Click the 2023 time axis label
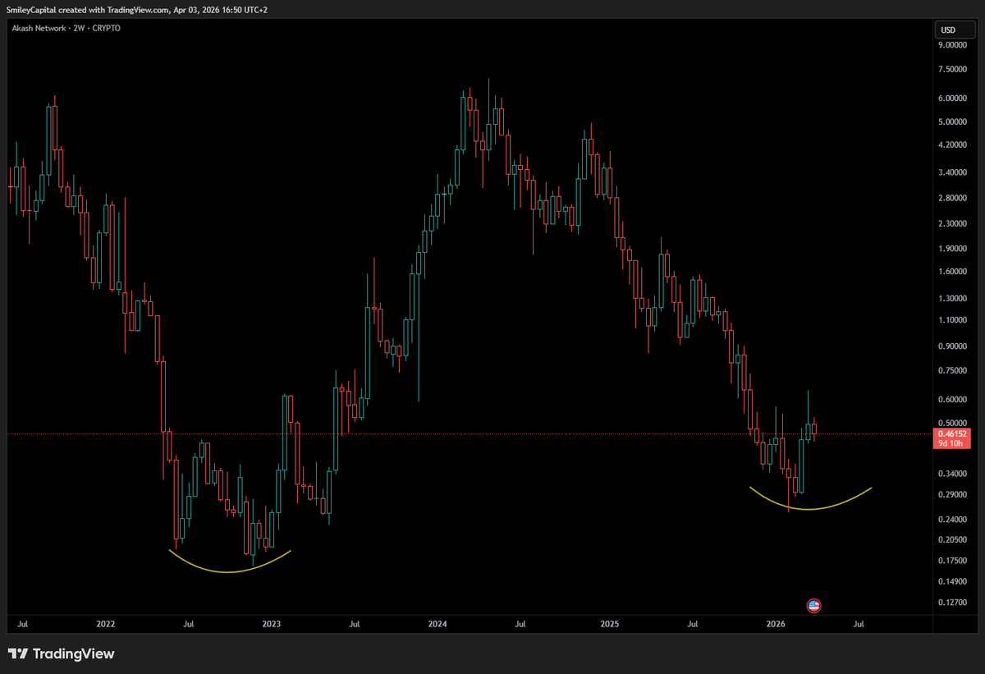 click(272, 625)
